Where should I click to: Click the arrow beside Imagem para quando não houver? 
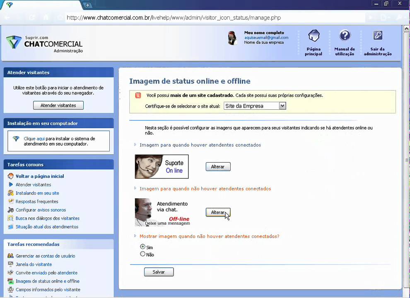135,188
